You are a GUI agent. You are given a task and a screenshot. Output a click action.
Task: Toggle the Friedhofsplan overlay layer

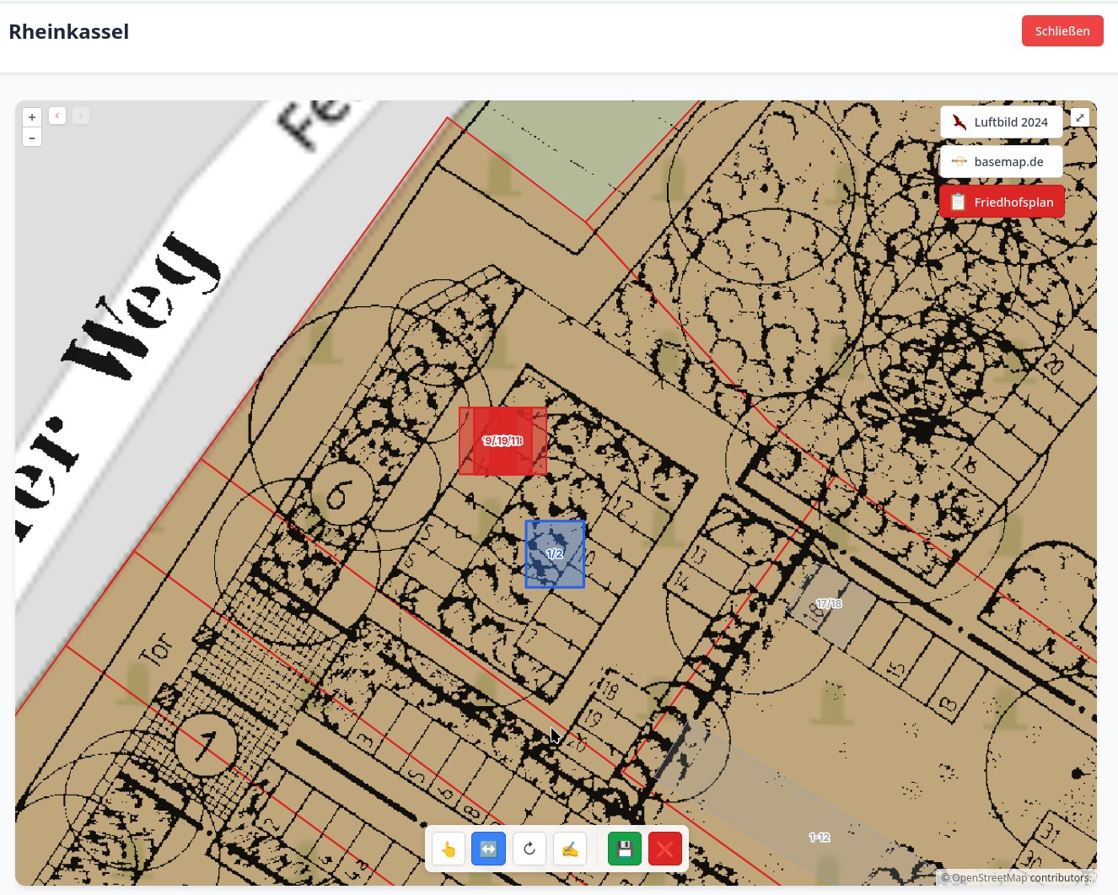tap(1002, 202)
